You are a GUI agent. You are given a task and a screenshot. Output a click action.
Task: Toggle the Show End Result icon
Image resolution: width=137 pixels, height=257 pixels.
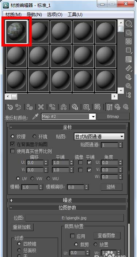pyautogui.click(x=109, y=107)
